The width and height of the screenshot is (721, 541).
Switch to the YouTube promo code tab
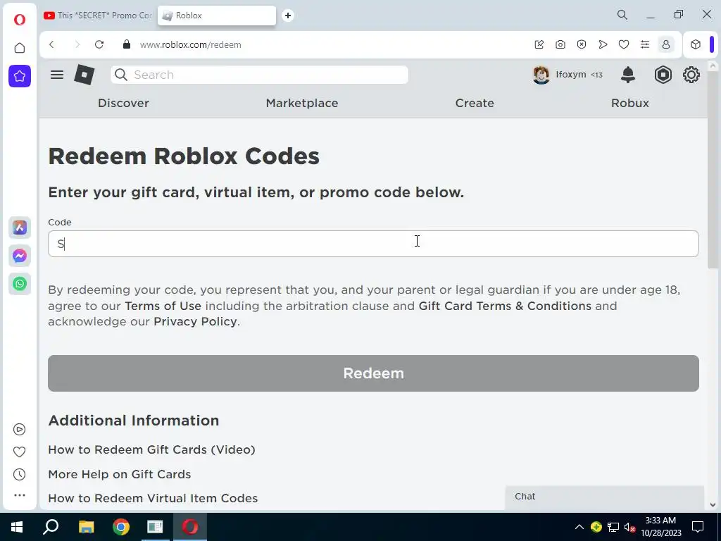98,15
